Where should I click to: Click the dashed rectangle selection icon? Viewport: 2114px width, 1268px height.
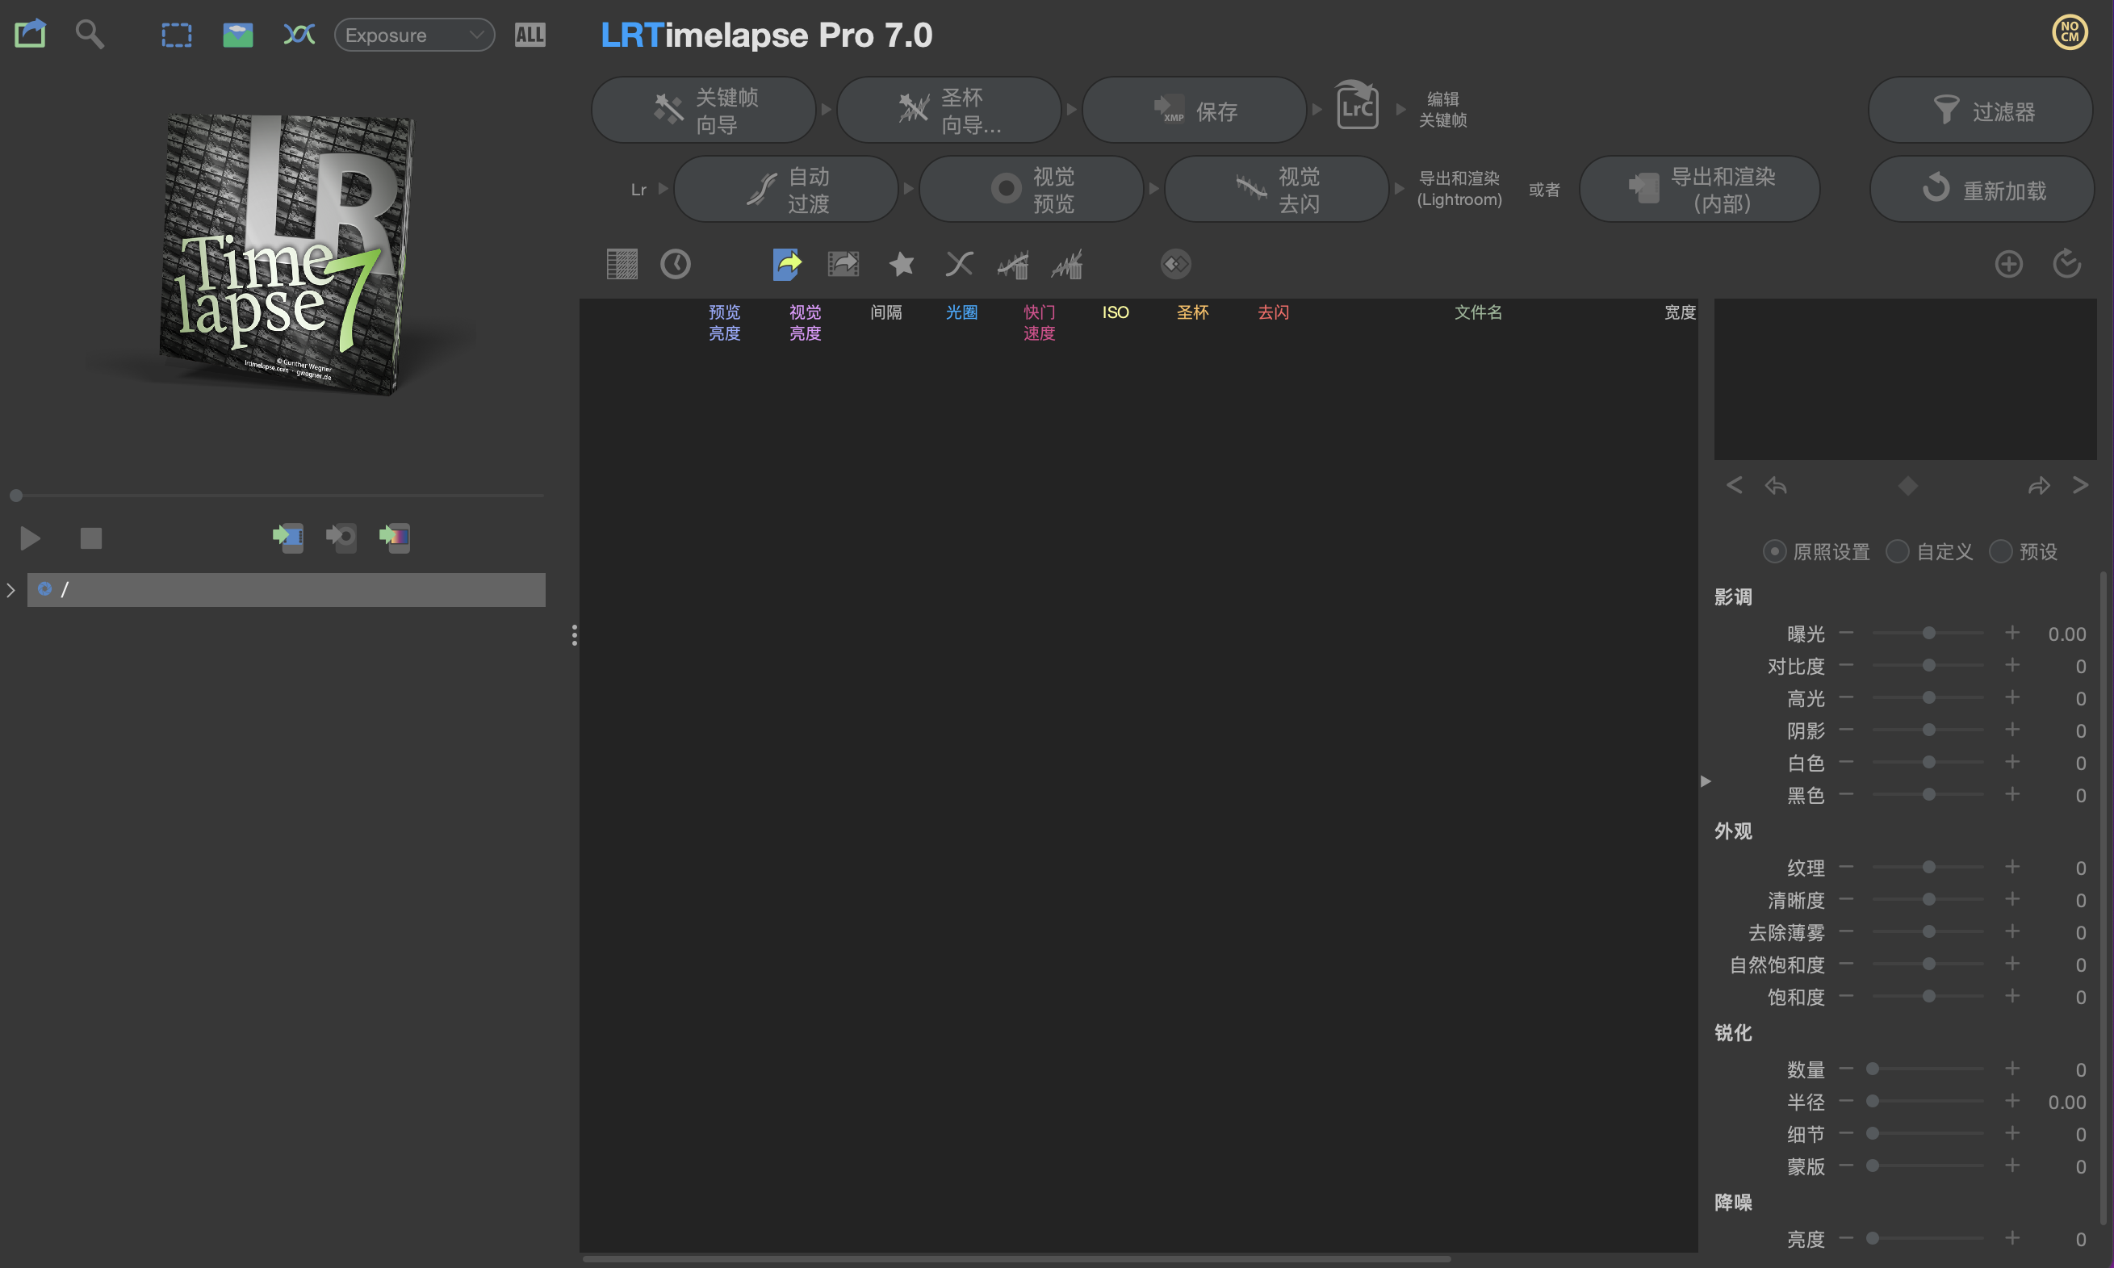coord(176,35)
